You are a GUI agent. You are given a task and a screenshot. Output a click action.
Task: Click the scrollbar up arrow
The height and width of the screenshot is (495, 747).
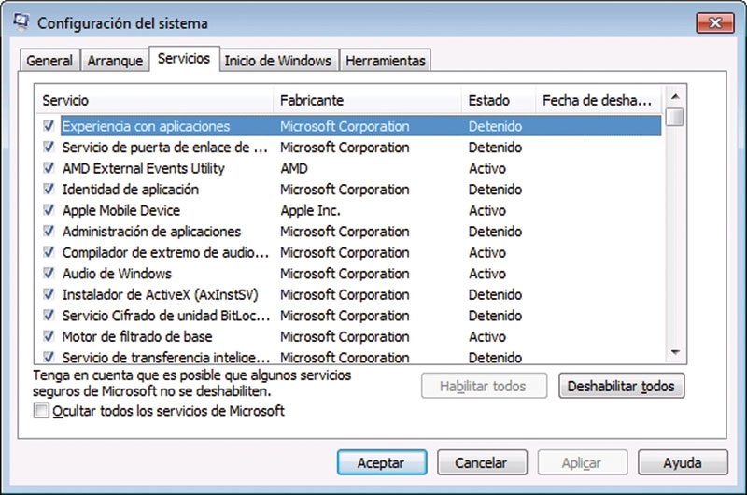pyautogui.click(x=674, y=97)
